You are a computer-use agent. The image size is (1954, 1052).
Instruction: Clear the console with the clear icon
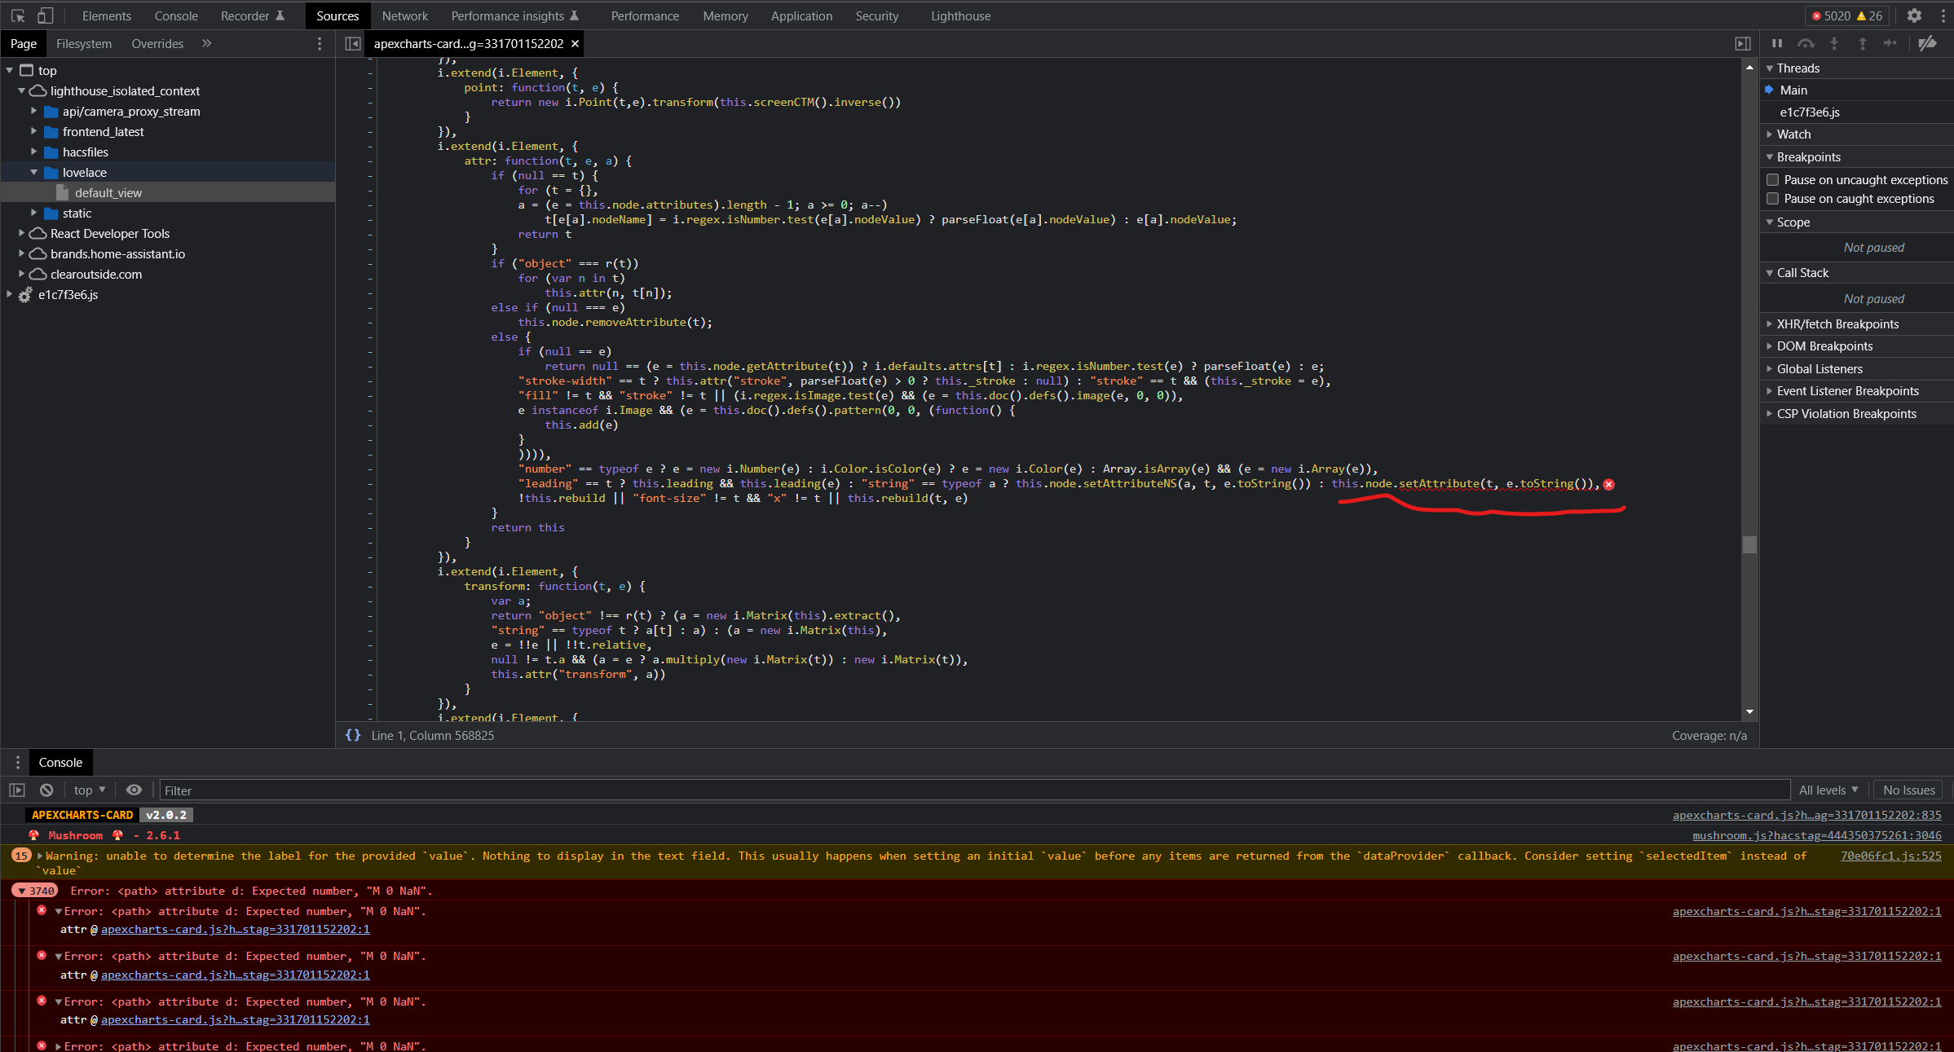click(46, 790)
